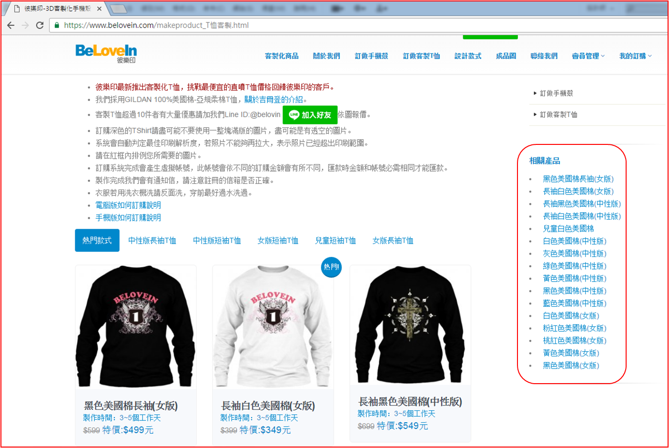Expand 訂做手機殼 in the sidebar
Viewport: 669px width, 448px height.
556,93
